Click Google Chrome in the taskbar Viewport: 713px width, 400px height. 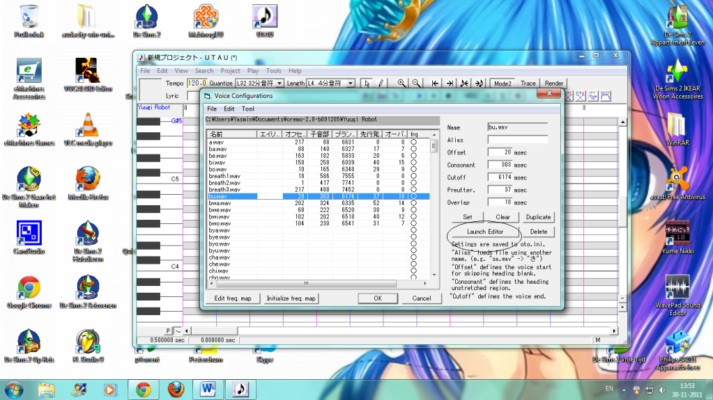point(143,388)
